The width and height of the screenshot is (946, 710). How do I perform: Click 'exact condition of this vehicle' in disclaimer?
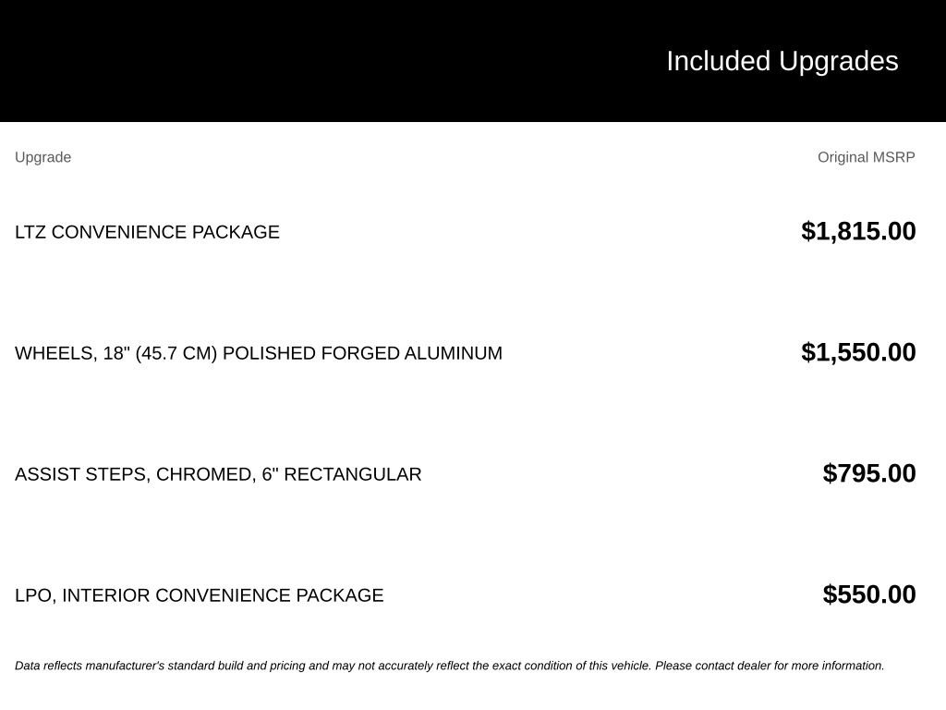(x=571, y=666)
